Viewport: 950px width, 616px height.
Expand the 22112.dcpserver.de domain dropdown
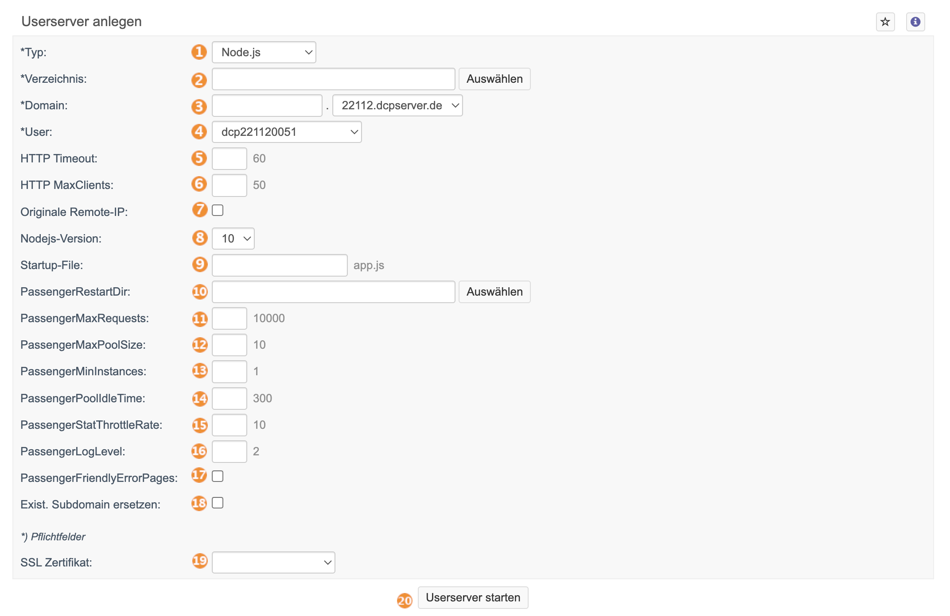[x=397, y=105]
